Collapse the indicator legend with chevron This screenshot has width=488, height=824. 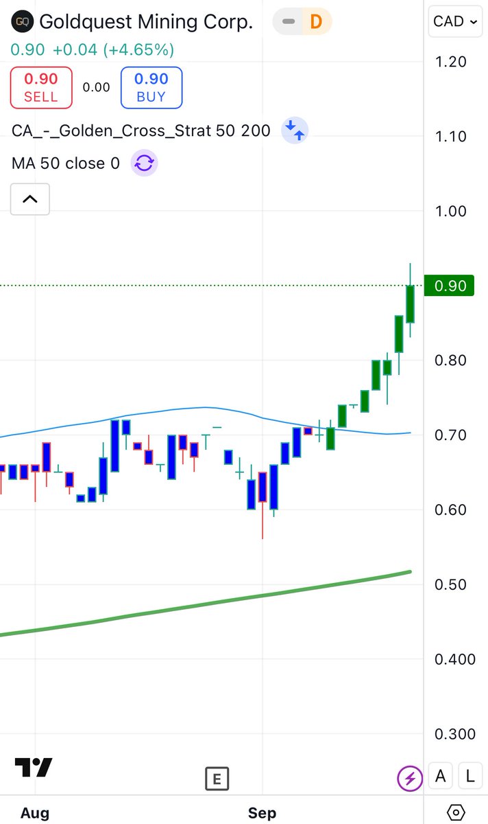[30, 200]
